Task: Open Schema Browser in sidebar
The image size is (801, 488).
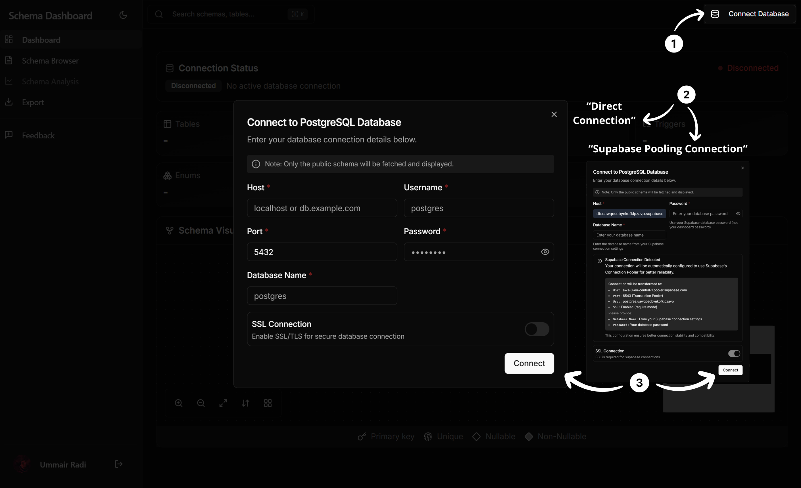Action: pos(50,61)
